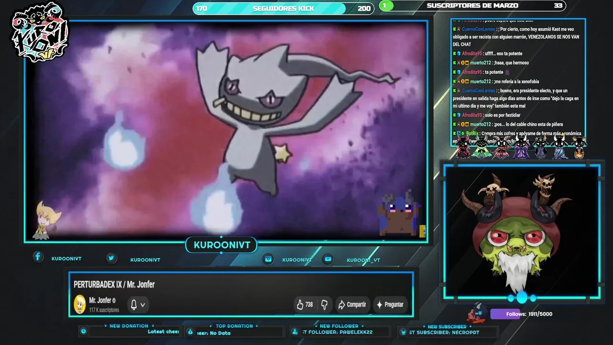Click the 200 follower goal number
Image resolution: width=613 pixels, height=345 pixels.
click(x=364, y=8)
